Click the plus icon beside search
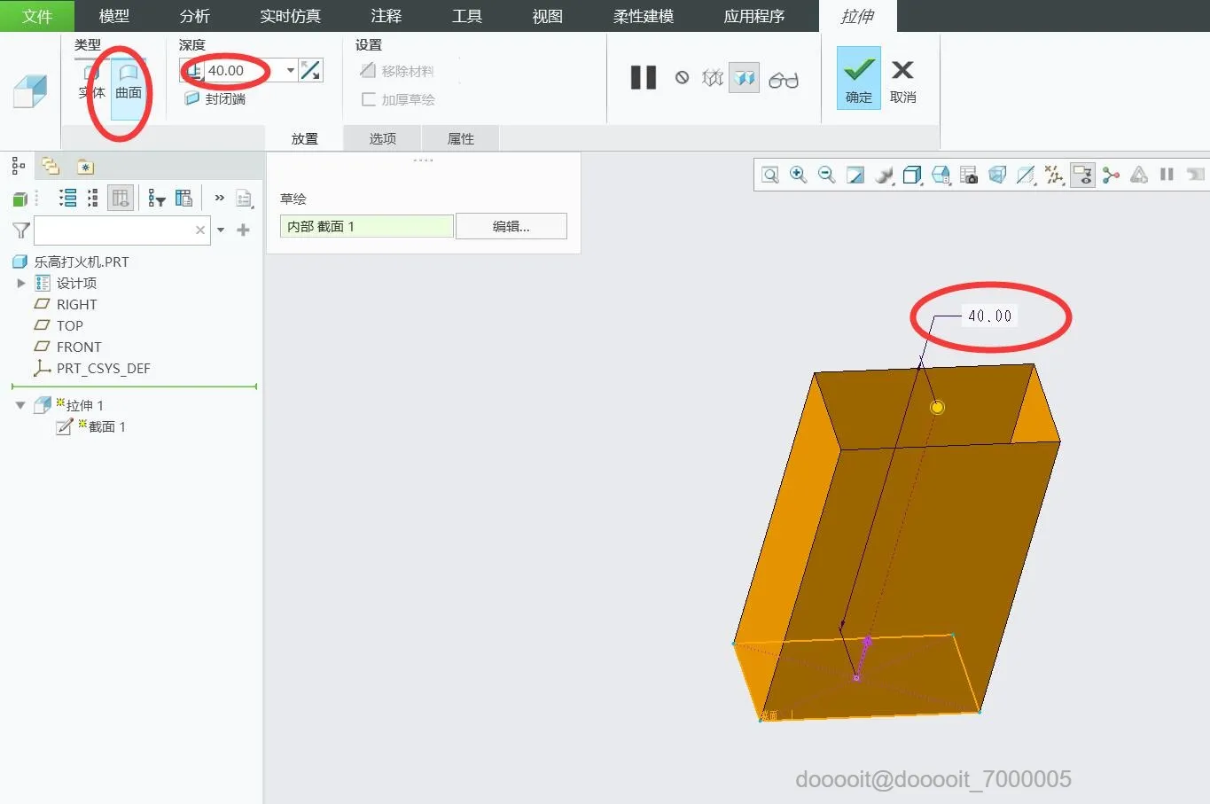 (243, 230)
